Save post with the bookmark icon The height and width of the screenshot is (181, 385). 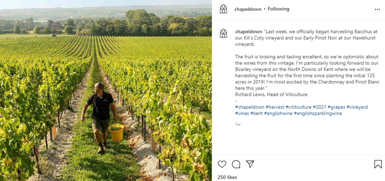[x=378, y=164]
